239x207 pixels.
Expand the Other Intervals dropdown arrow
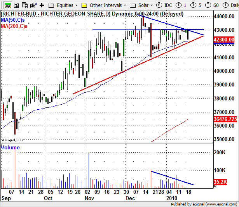pyautogui.click(x=125, y=5)
